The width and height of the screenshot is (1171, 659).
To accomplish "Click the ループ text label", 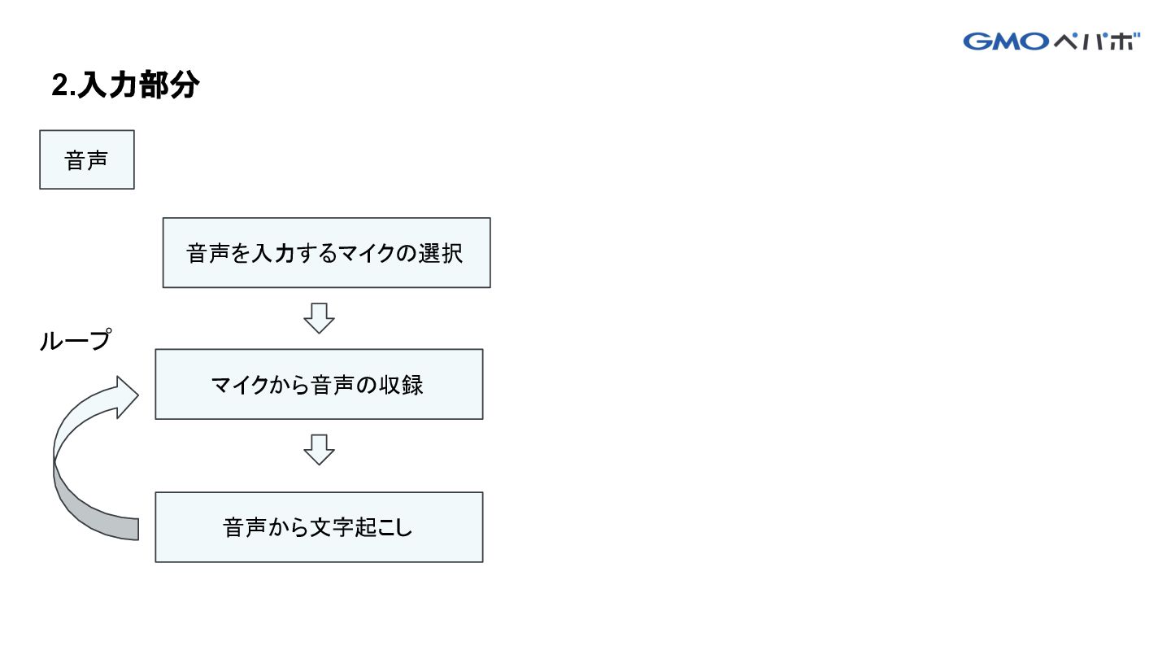I will (x=75, y=340).
